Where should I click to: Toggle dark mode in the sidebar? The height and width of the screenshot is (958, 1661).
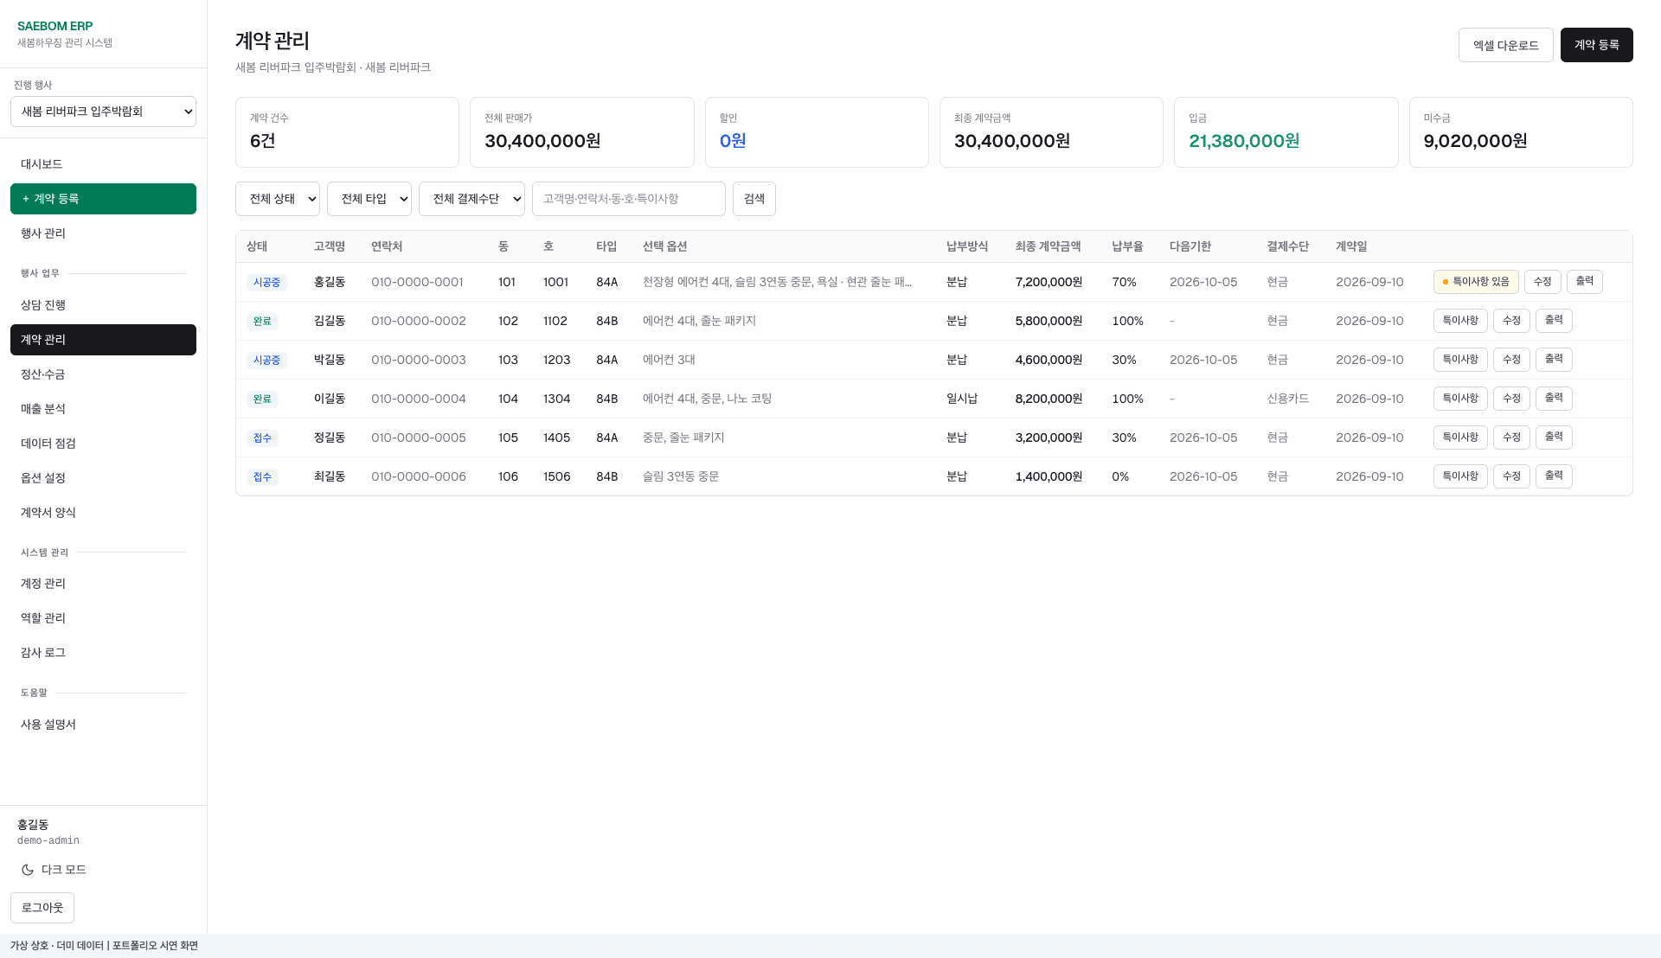click(x=54, y=870)
